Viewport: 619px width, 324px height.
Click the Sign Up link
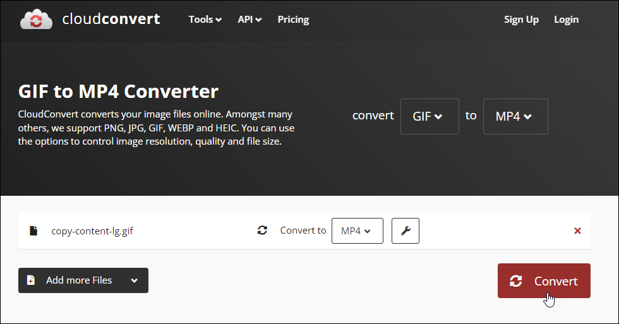tap(521, 20)
